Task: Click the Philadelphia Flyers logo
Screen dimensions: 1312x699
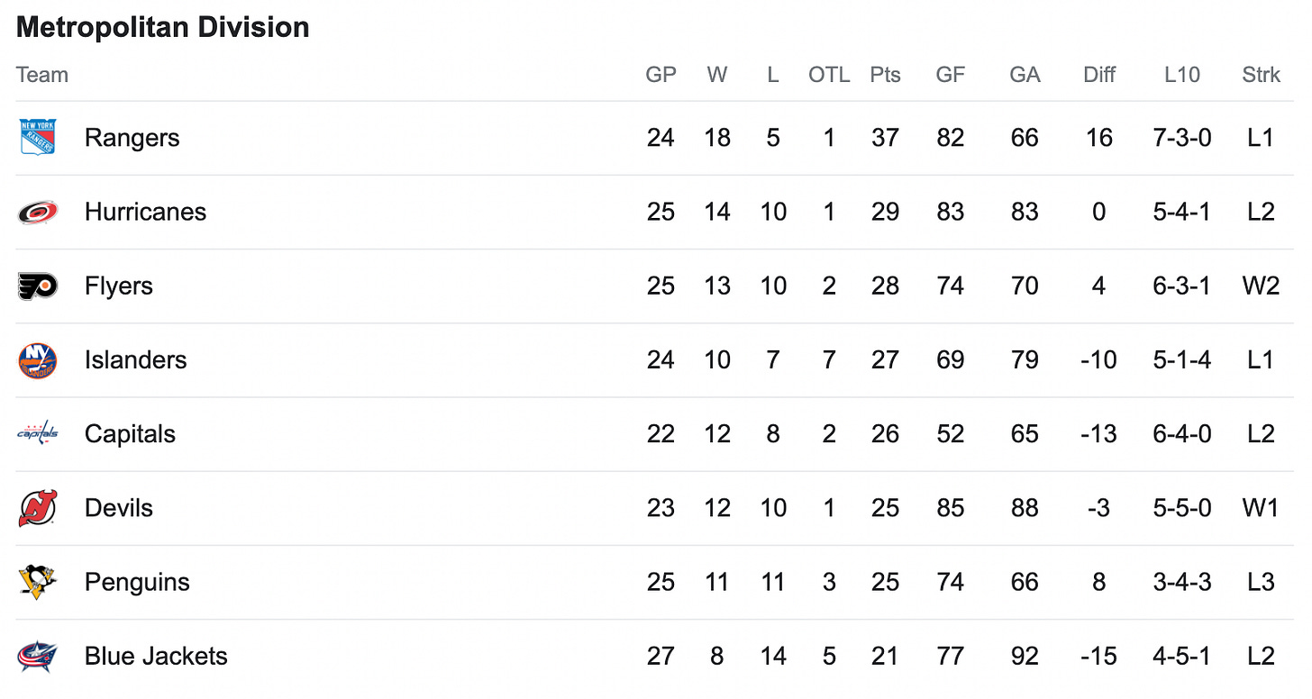Action: 38,286
